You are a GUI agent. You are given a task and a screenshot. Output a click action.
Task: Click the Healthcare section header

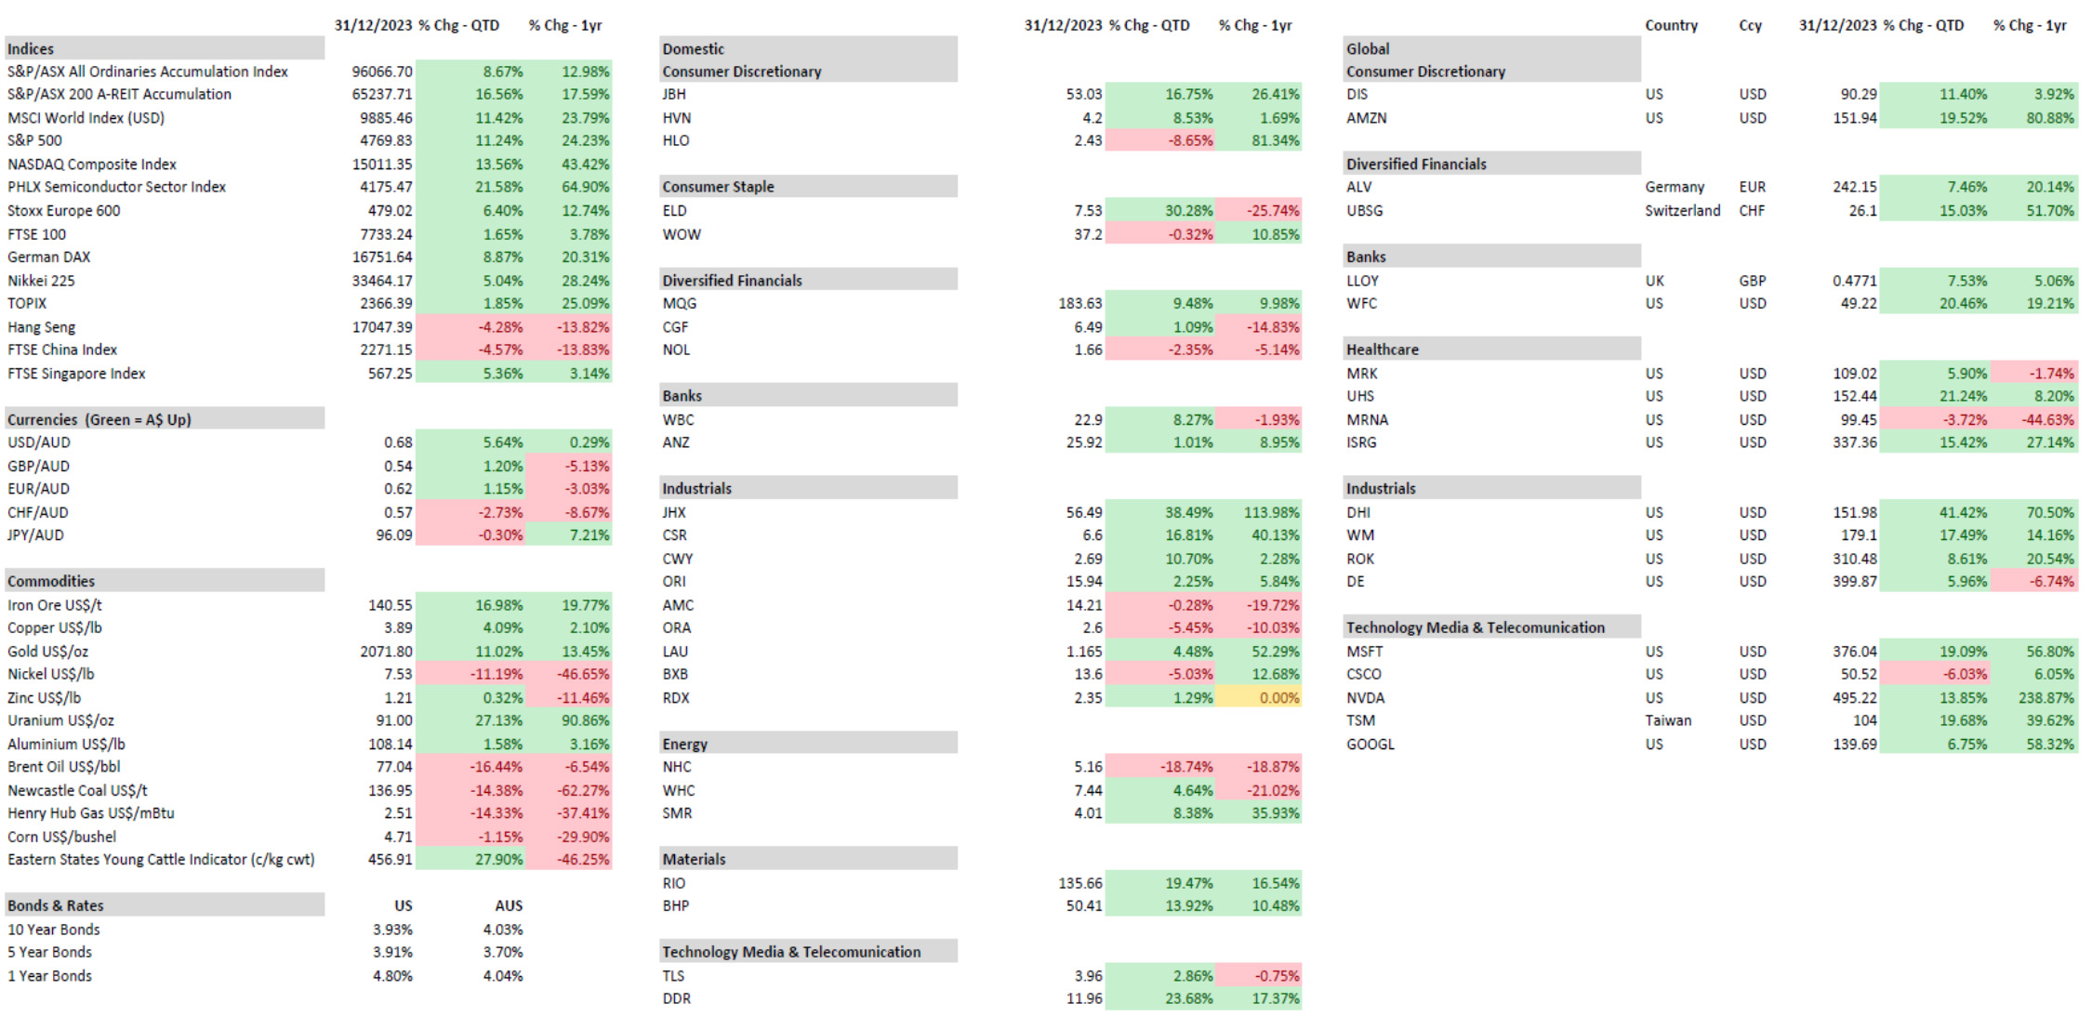1383,350
